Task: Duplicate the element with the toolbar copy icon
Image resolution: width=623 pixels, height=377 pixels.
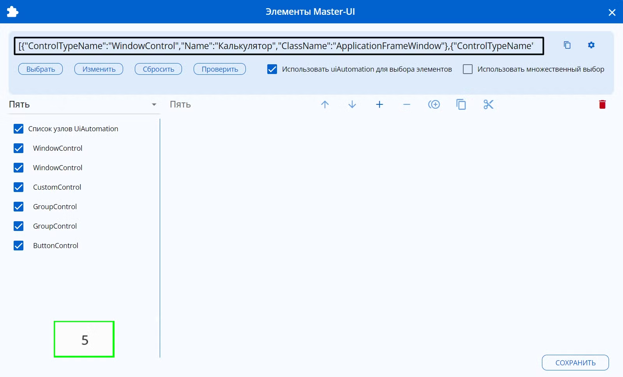Action: (461, 104)
